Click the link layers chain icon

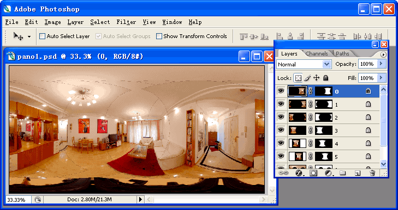[x=283, y=173]
